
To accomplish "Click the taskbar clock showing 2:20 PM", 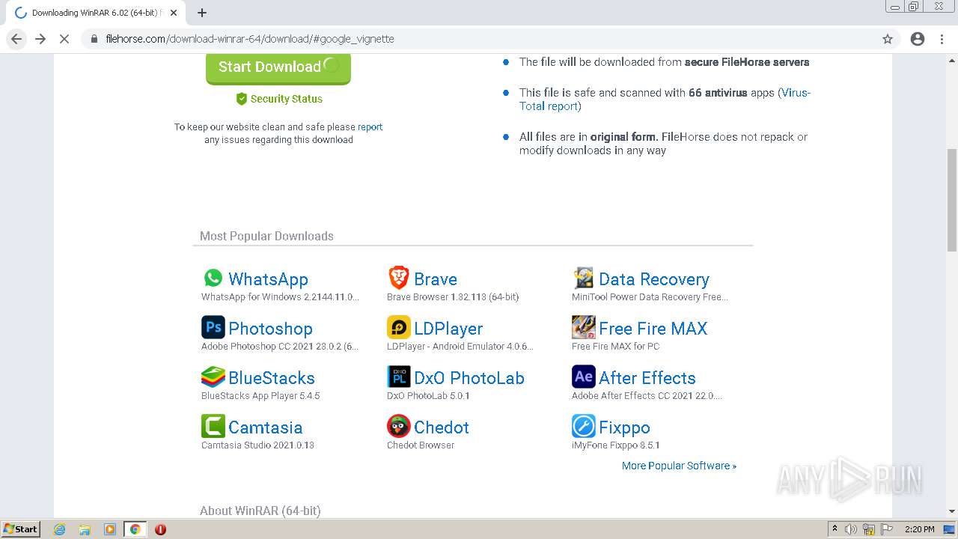I will coord(920,529).
